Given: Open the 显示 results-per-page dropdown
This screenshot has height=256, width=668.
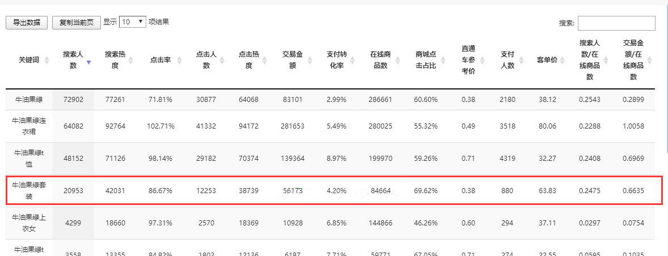Looking at the screenshot, I should 133,22.
